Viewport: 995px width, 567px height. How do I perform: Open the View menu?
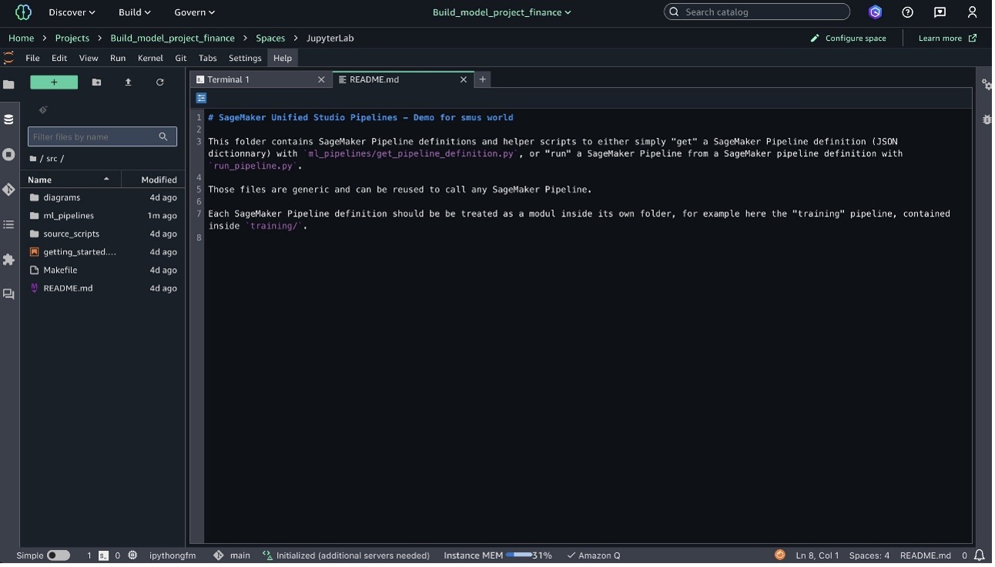[x=89, y=58]
